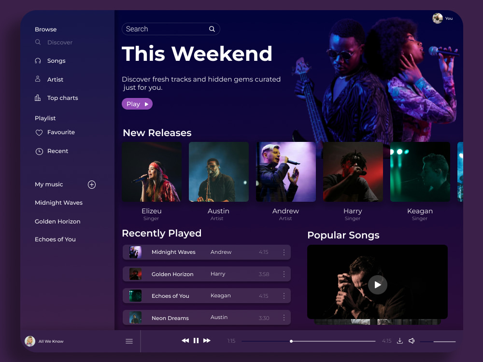
Task: Add new music with the plus icon
Action: 92,184
